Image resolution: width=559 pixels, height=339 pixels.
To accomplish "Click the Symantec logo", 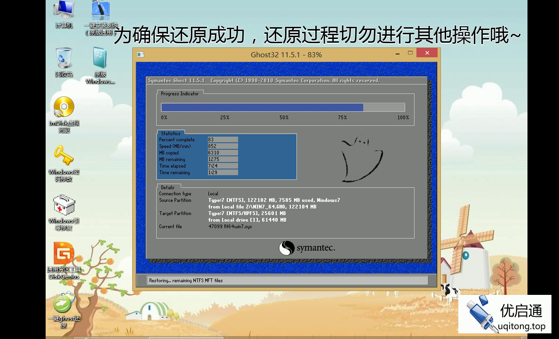I will tap(307, 248).
